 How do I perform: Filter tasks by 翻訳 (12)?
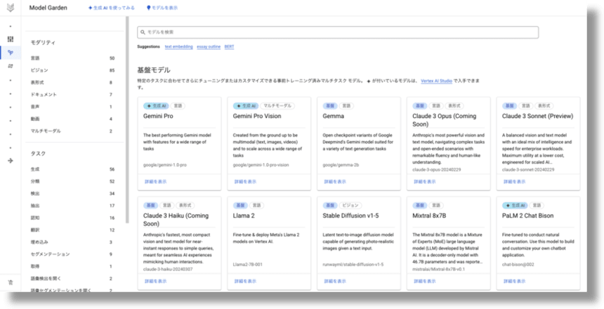click(73, 230)
